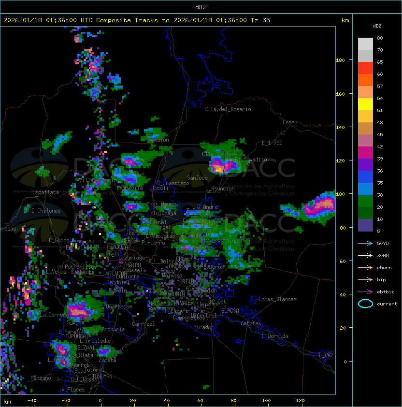The height and width of the screenshot is (407, 402).
Task: Pick the lightest gray swatch atop dBZ scale
Action: [x=365, y=44]
